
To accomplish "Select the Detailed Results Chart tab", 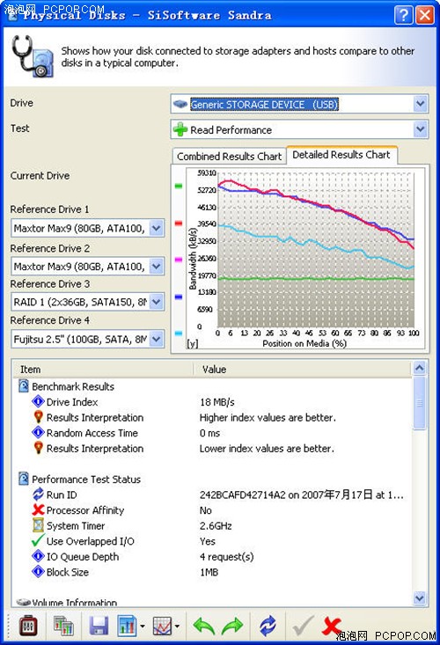I will coord(341,155).
